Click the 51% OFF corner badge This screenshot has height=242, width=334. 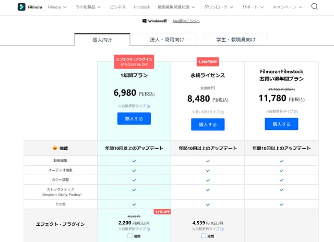coord(162,212)
